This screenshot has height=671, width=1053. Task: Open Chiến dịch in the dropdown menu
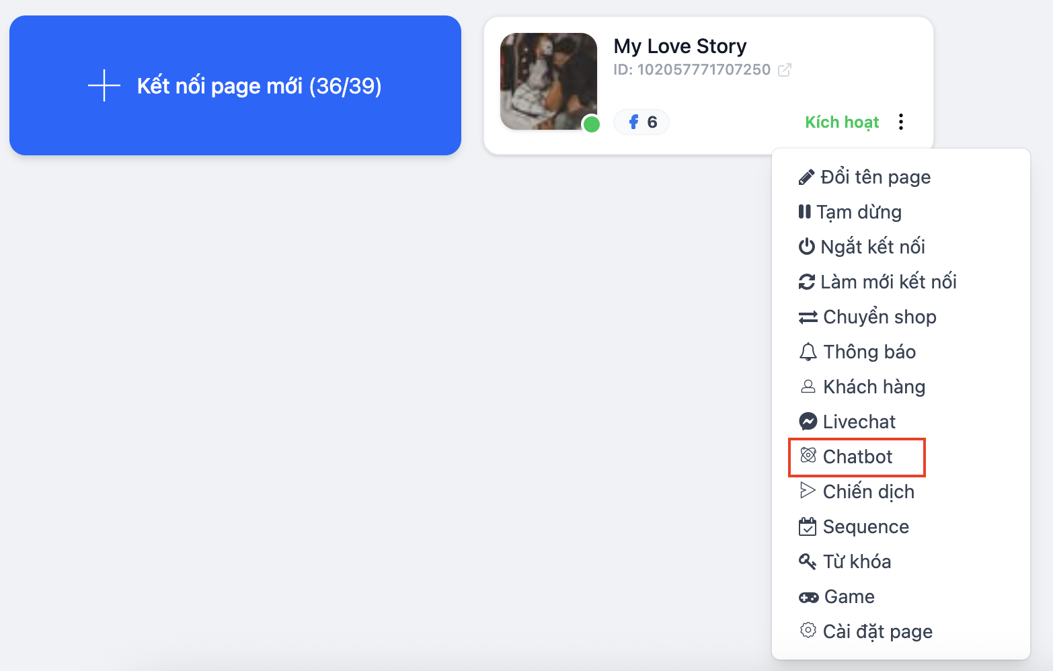pos(867,492)
